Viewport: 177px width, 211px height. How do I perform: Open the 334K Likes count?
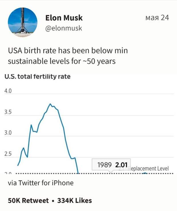[75, 200]
